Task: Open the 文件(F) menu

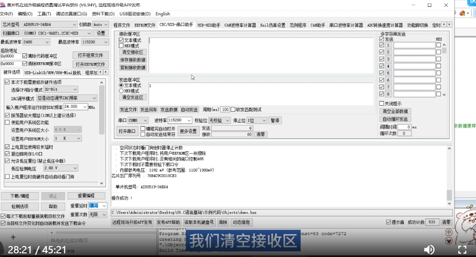Action: coord(6,14)
